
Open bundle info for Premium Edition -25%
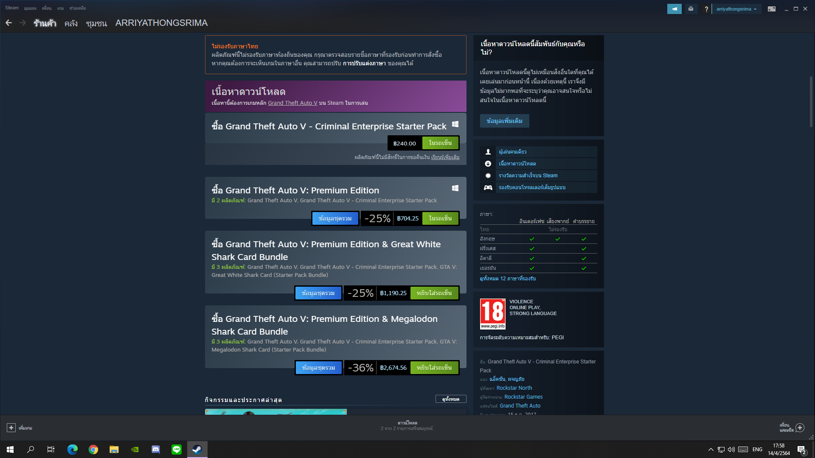click(335, 218)
